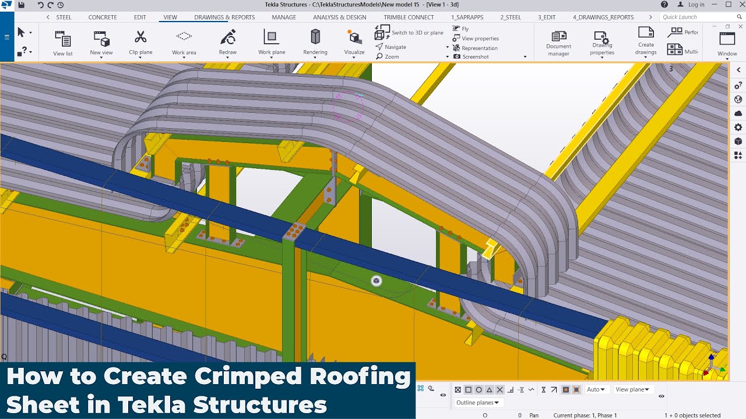746x419 pixels.
Task: Click the Visualize icon
Action: point(354,38)
